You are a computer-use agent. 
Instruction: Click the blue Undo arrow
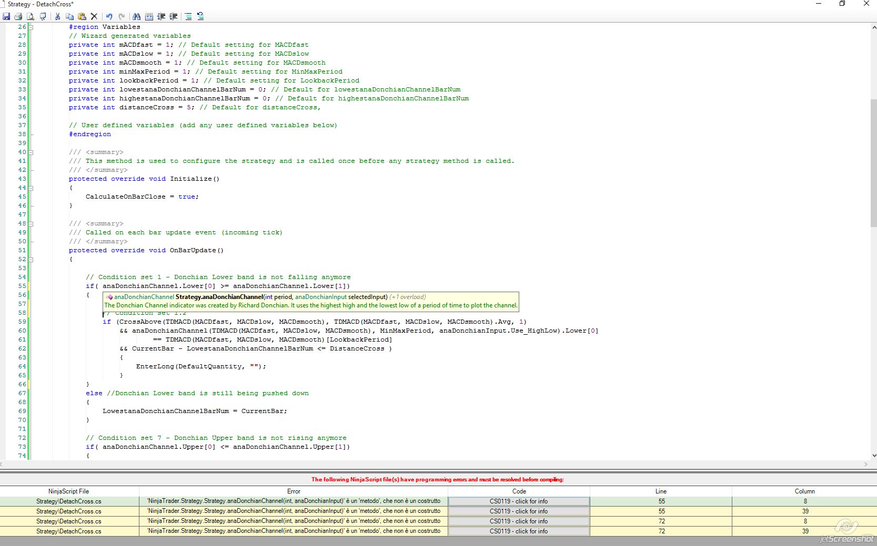click(x=109, y=16)
